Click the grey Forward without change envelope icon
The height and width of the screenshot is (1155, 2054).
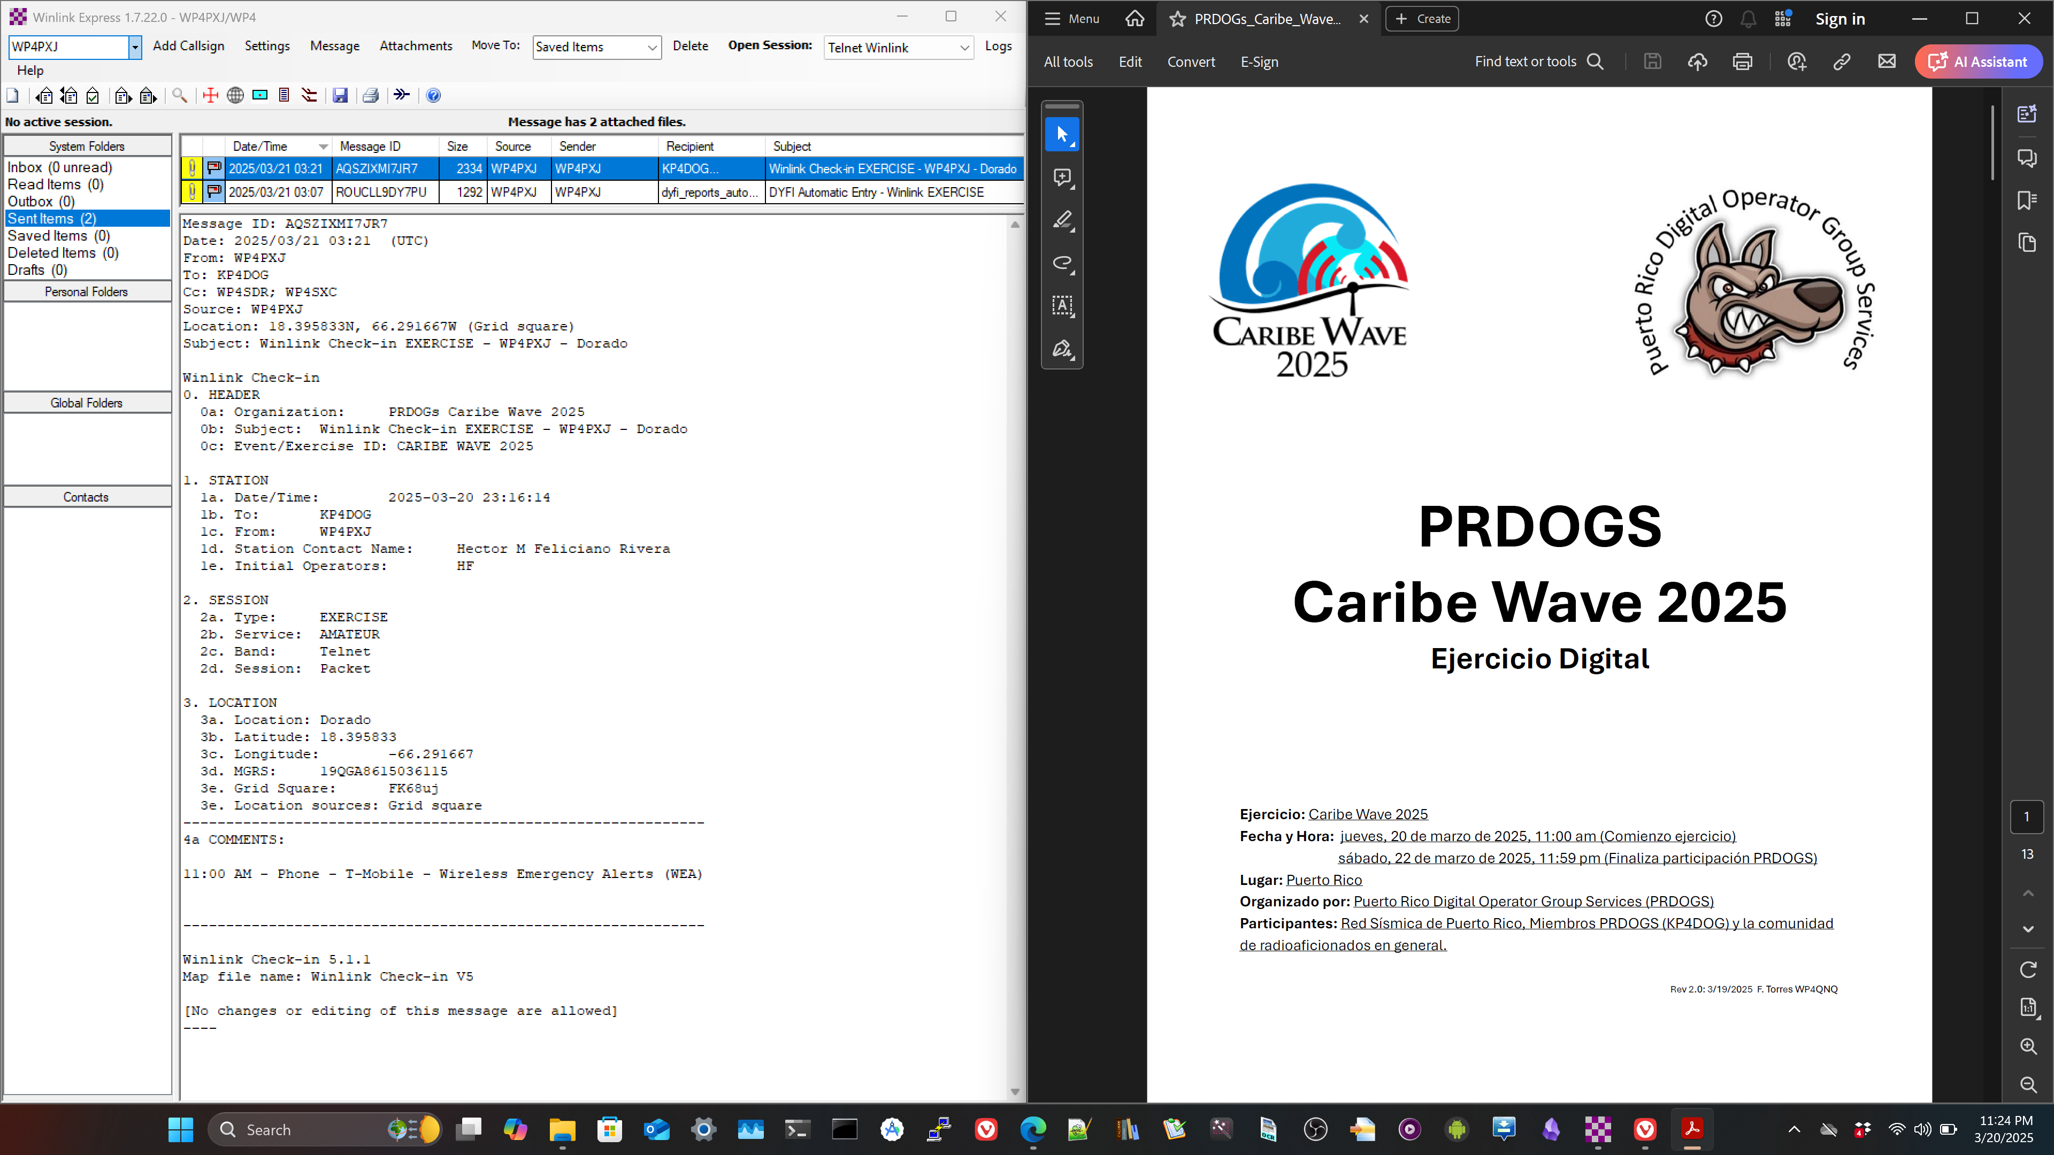pos(148,96)
